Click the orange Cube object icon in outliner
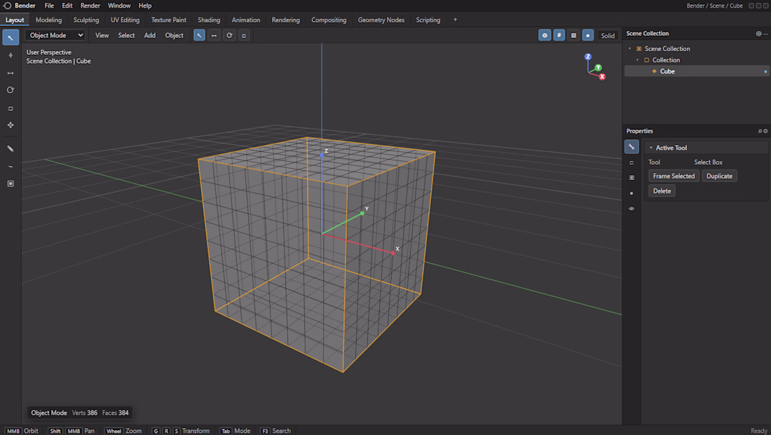771x435 pixels. click(x=654, y=71)
